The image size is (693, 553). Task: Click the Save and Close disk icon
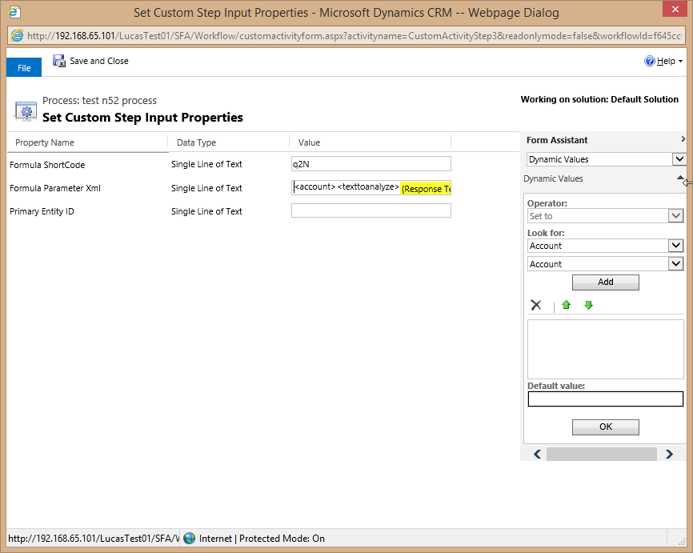pos(58,61)
